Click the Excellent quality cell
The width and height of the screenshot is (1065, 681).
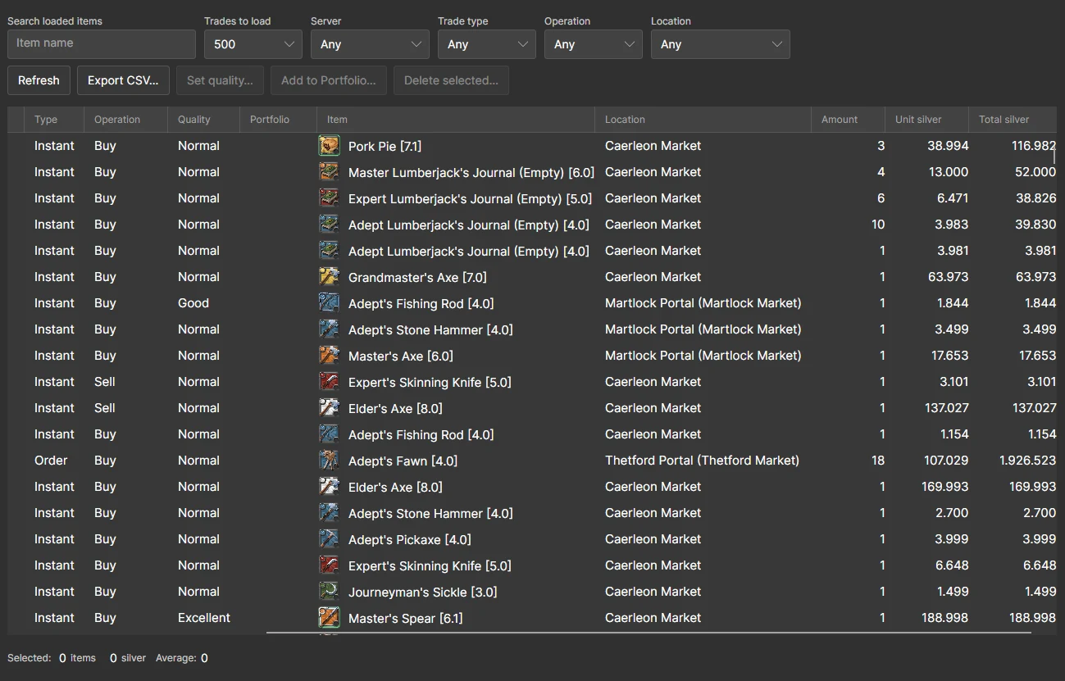pyautogui.click(x=204, y=618)
